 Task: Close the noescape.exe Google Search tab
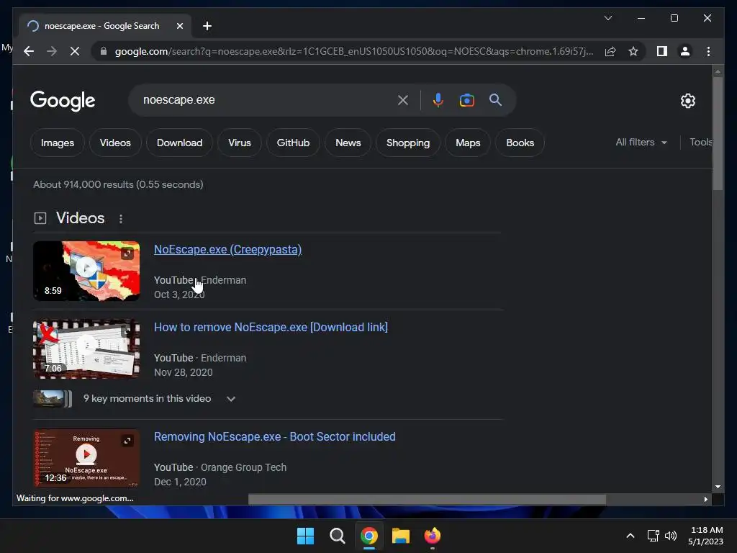[179, 26]
